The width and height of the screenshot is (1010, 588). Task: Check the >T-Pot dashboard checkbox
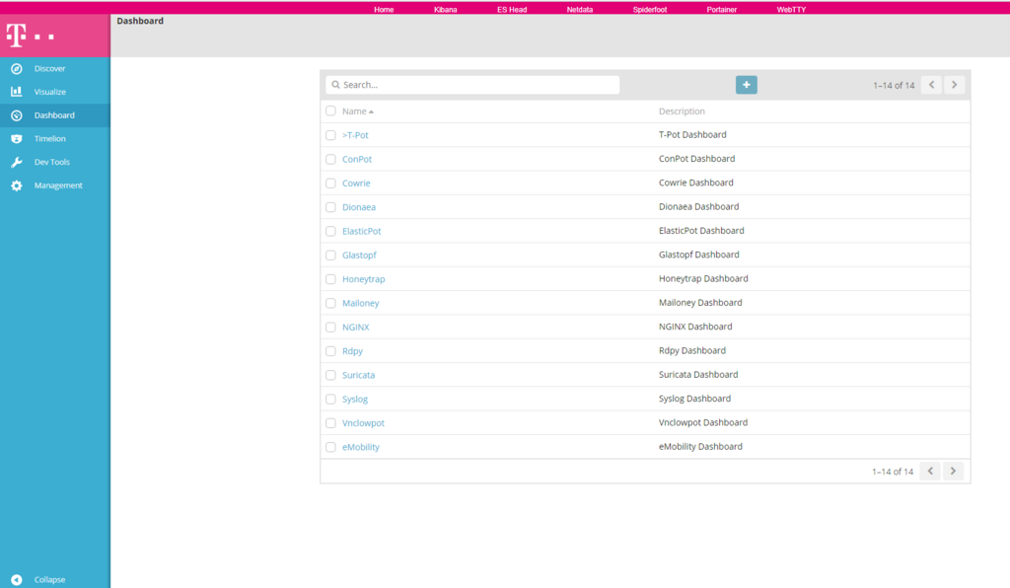(x=330, y=135)
